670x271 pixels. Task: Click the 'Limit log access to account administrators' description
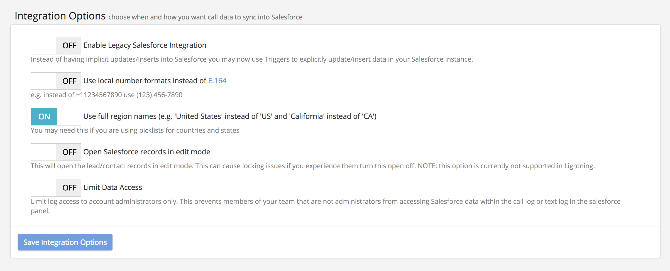pos(325,202)
